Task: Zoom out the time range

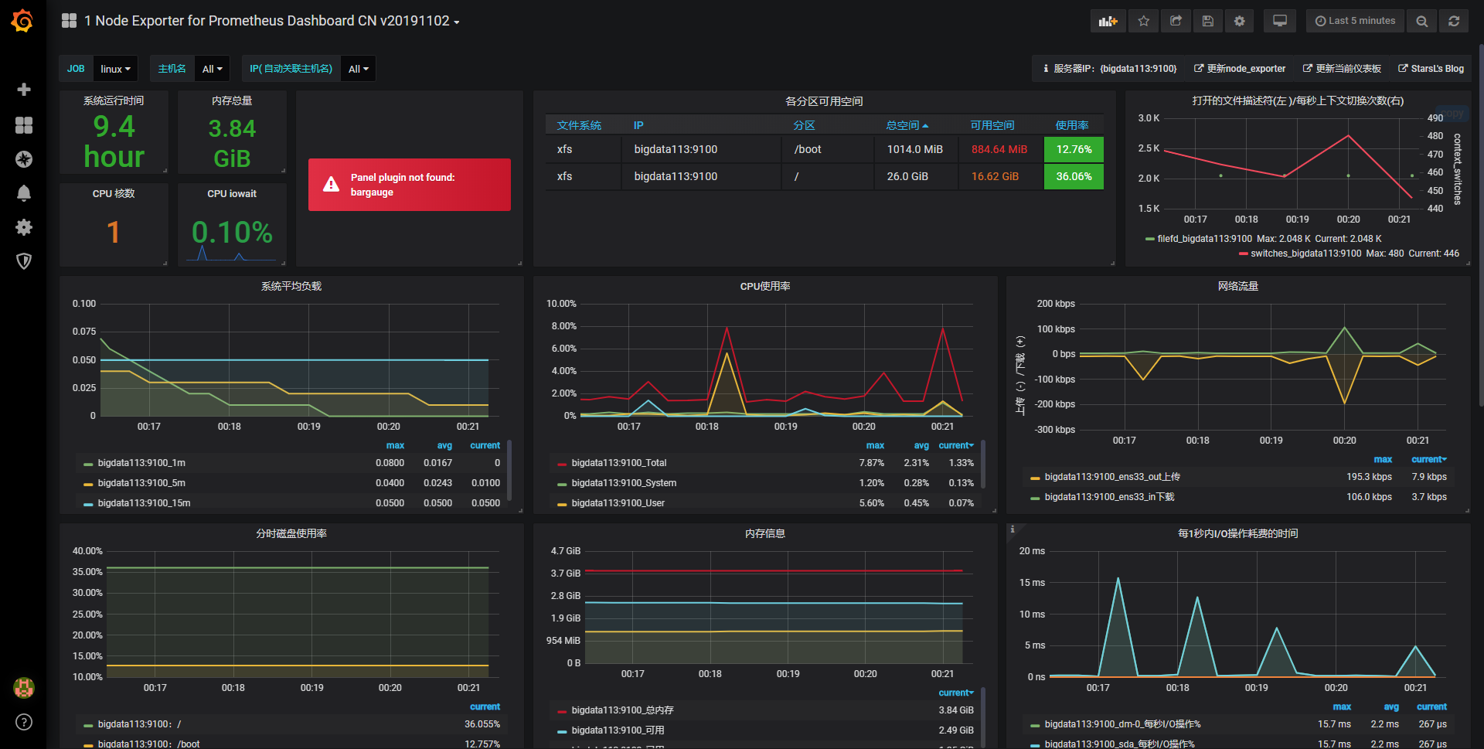Action: 1421,21
